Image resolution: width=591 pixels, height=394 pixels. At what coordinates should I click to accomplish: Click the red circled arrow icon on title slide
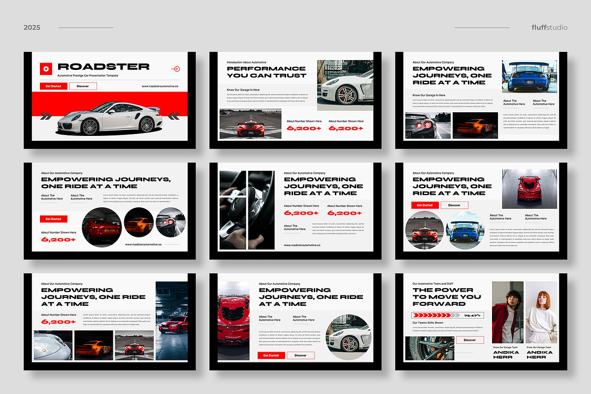pyautogui.click(x=175, y=69)
